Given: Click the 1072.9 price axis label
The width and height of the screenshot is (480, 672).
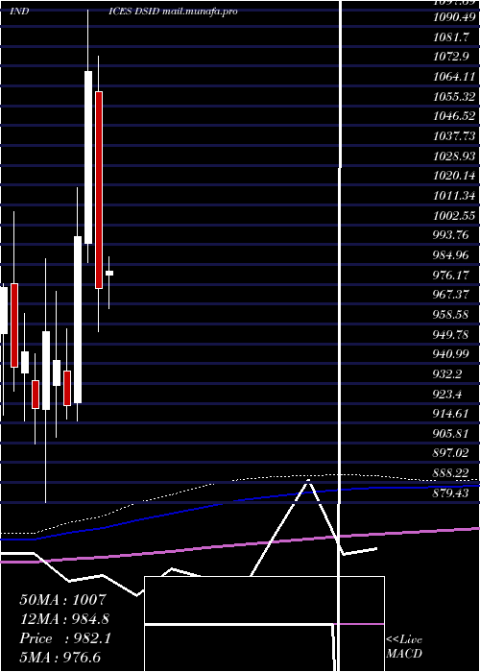Looking at the screenshot, I should pos(451,57).
